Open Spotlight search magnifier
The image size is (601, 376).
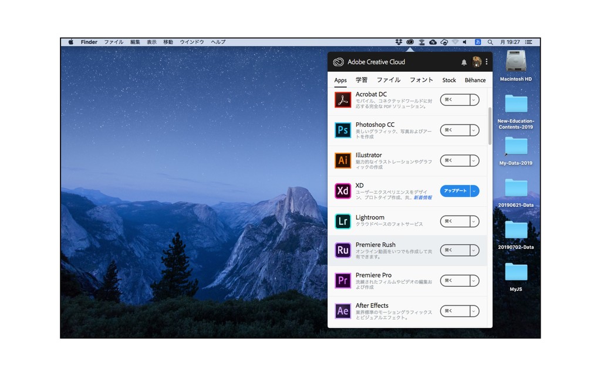point(490,42)
